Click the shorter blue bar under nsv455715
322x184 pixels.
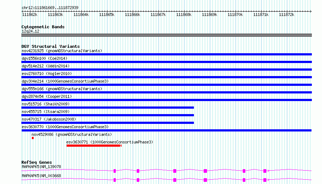click(x=107, y=115)
